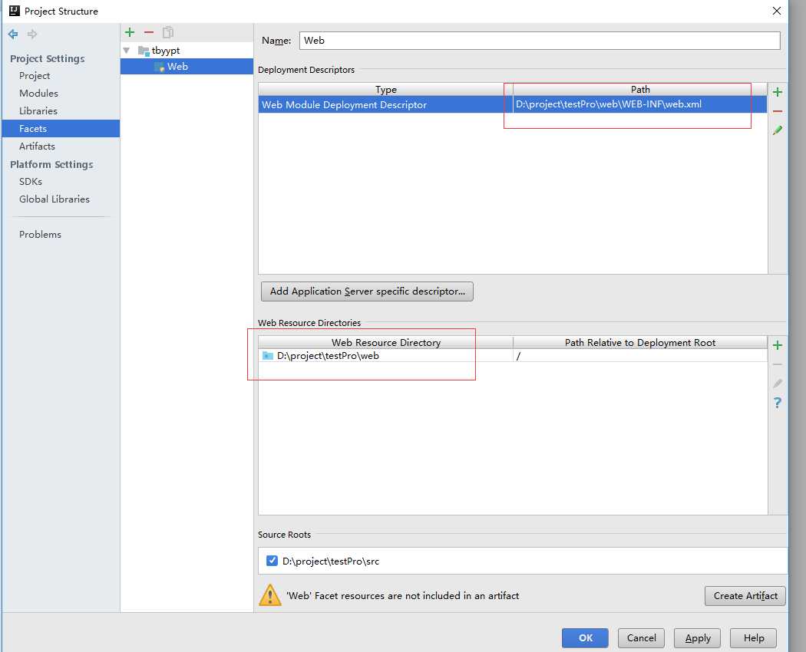
Task: Select the Web facet tree item
Action: pos(187,66)
